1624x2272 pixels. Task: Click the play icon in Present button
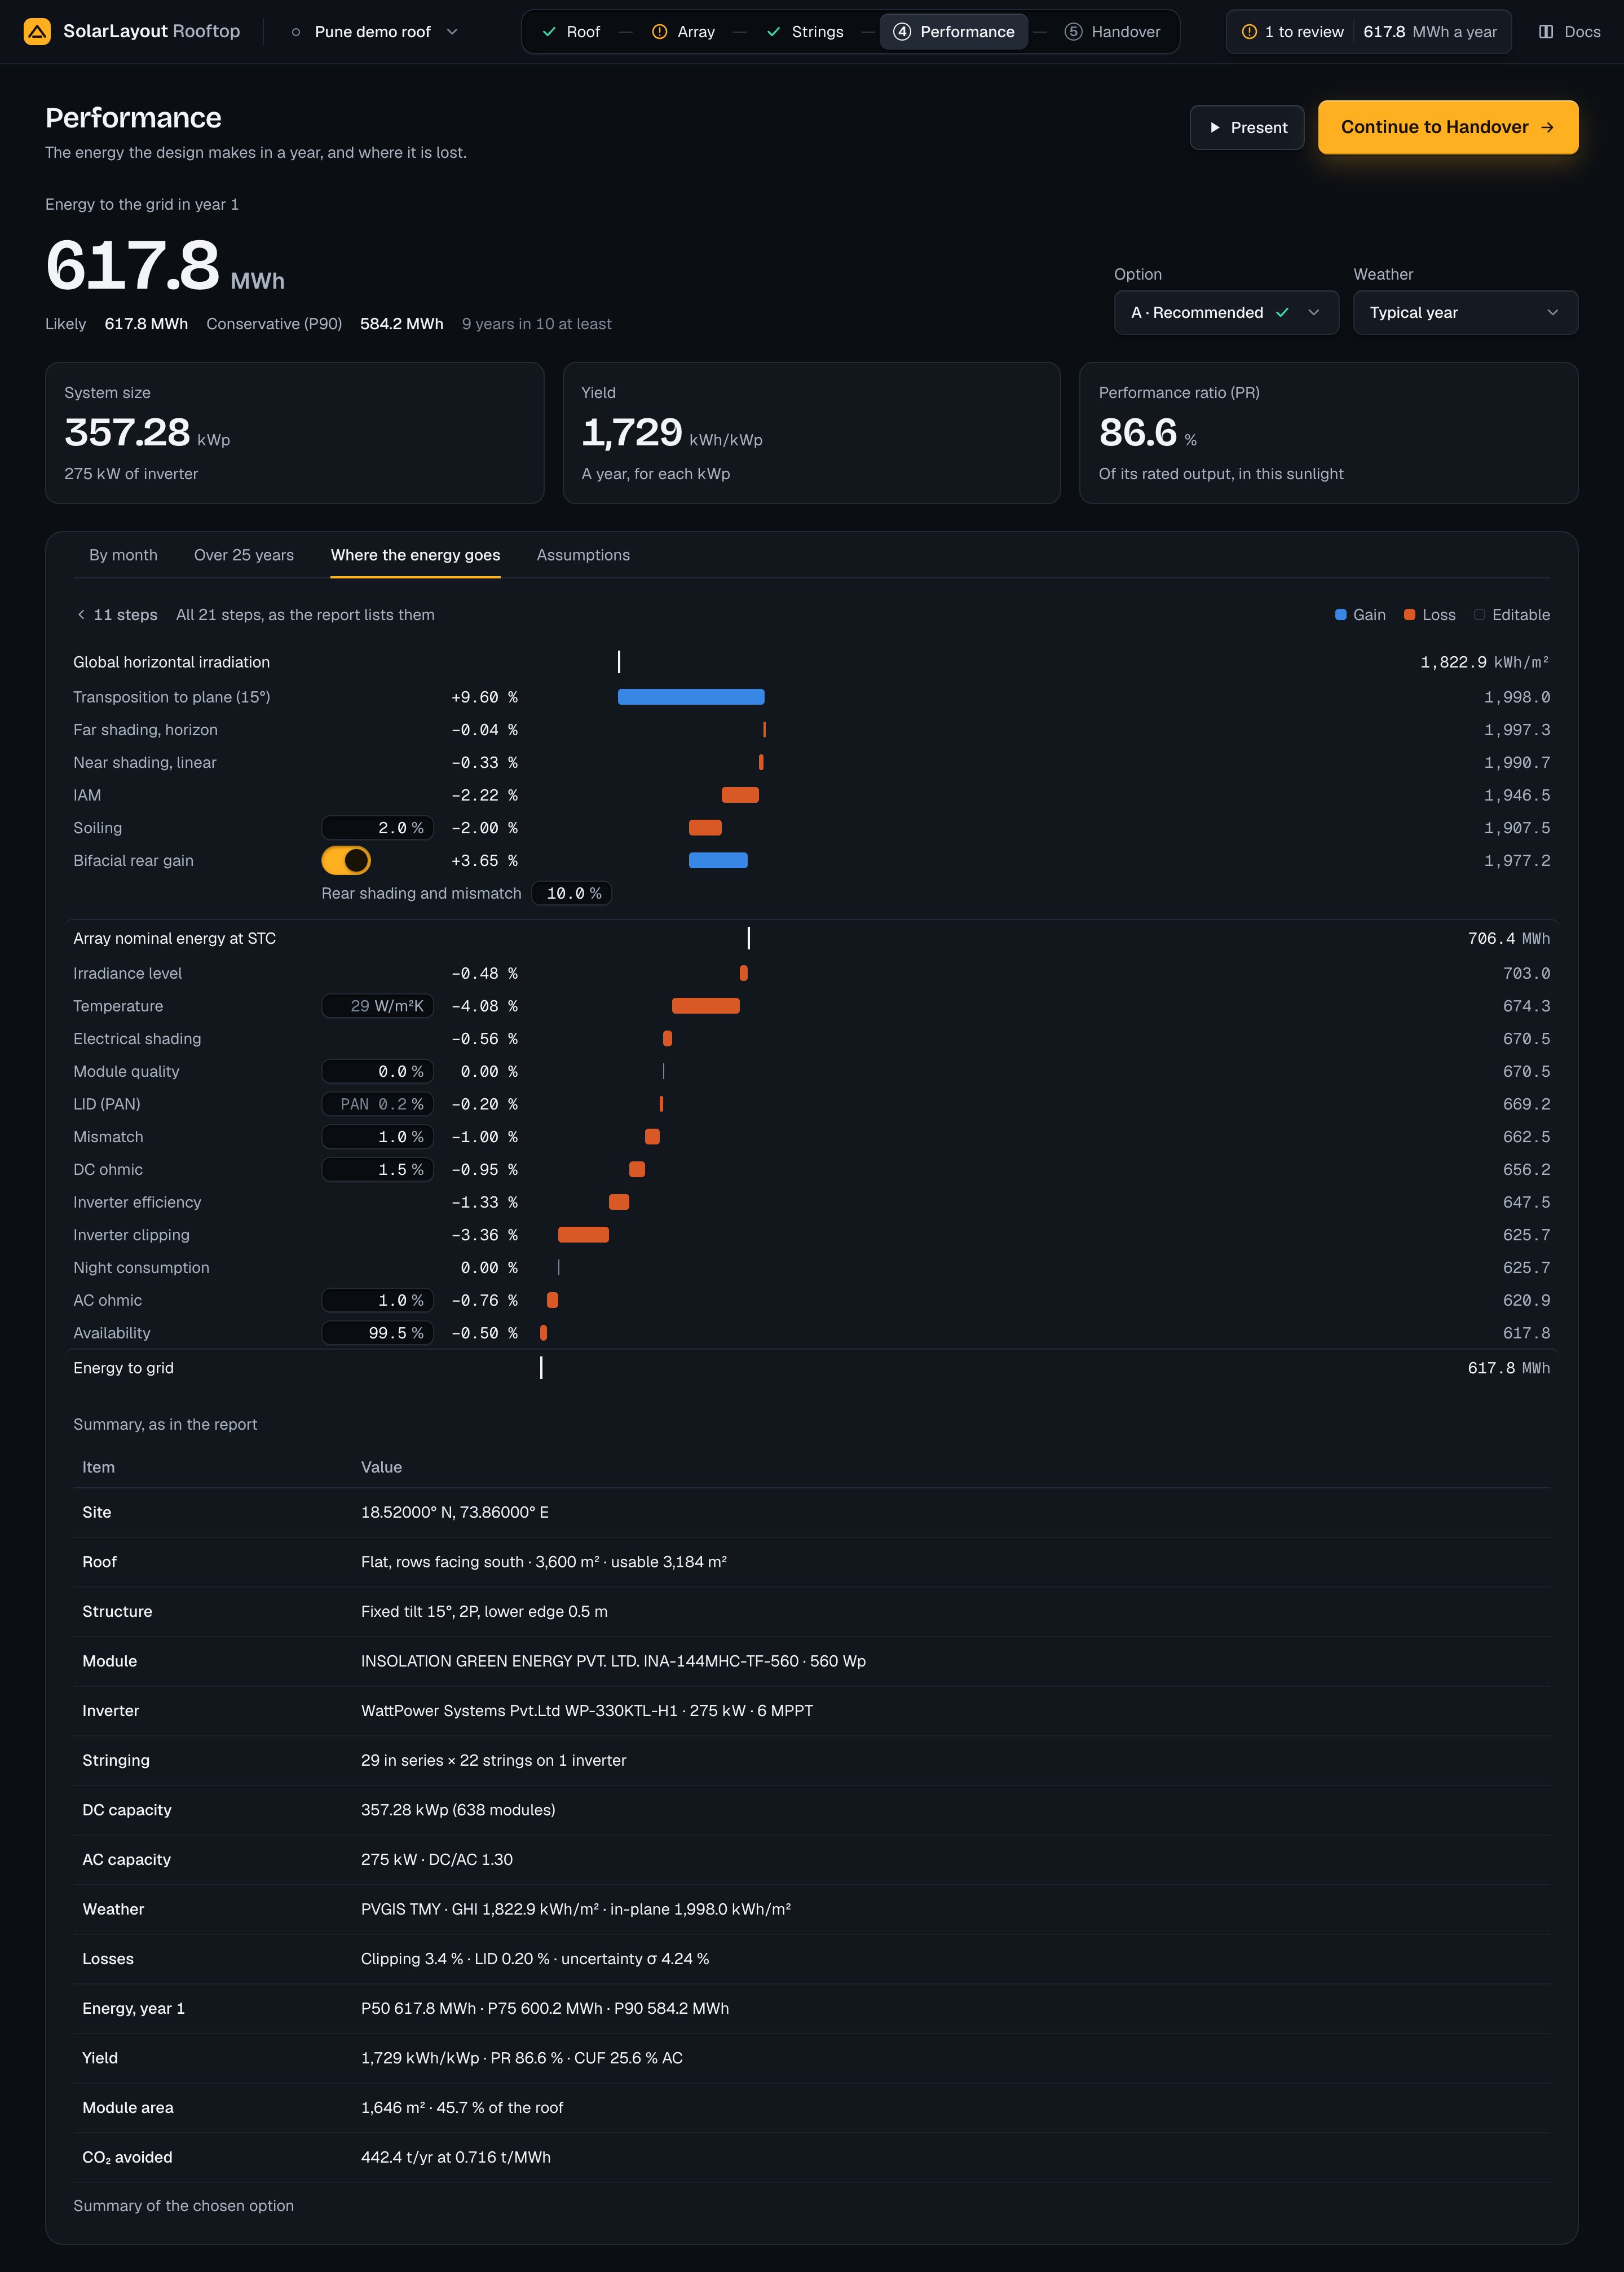tap(1215, 128)
